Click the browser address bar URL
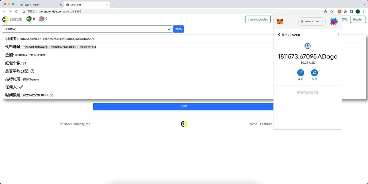Screen dimensions: 368x184 [60, 11]
